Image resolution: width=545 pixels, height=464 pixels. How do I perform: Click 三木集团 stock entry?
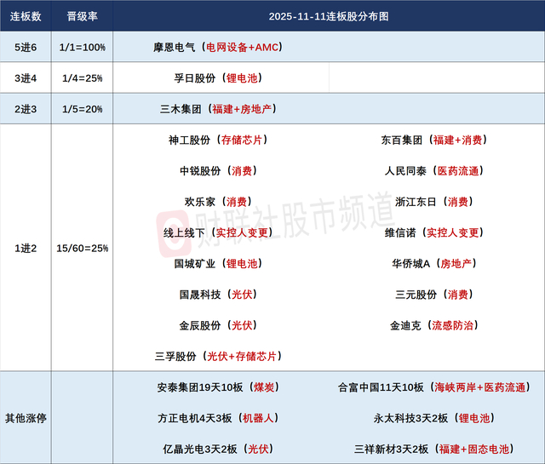tap(218, 109)
